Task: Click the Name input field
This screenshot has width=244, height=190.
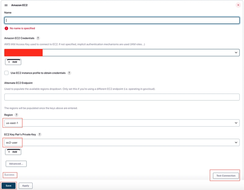Action: [x=122, y=20]
